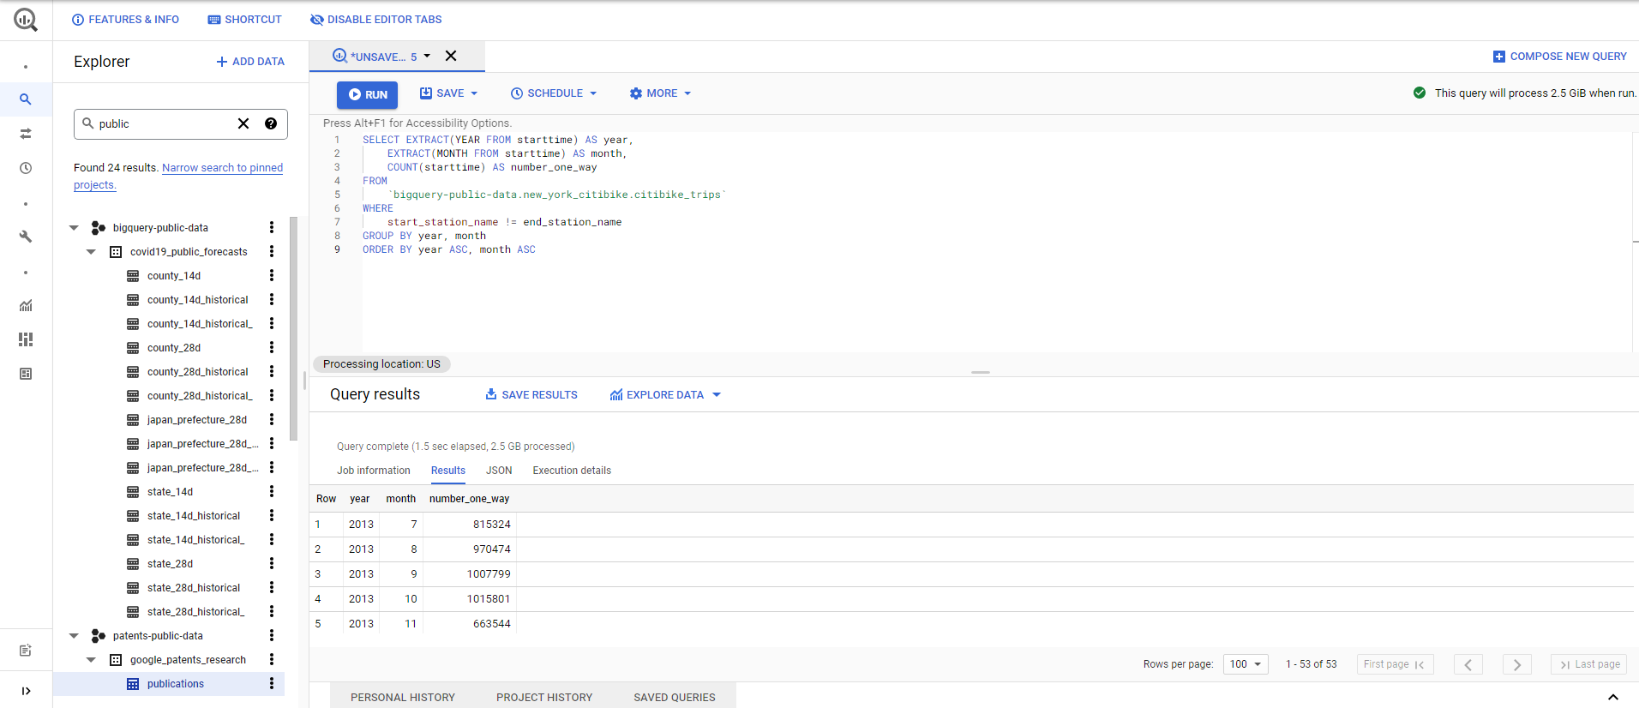Select the state_14d table

[170, 491]
